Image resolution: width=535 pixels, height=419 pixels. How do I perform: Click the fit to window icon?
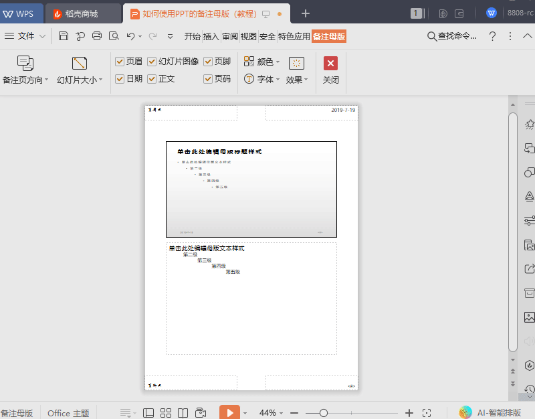[427, 413]
